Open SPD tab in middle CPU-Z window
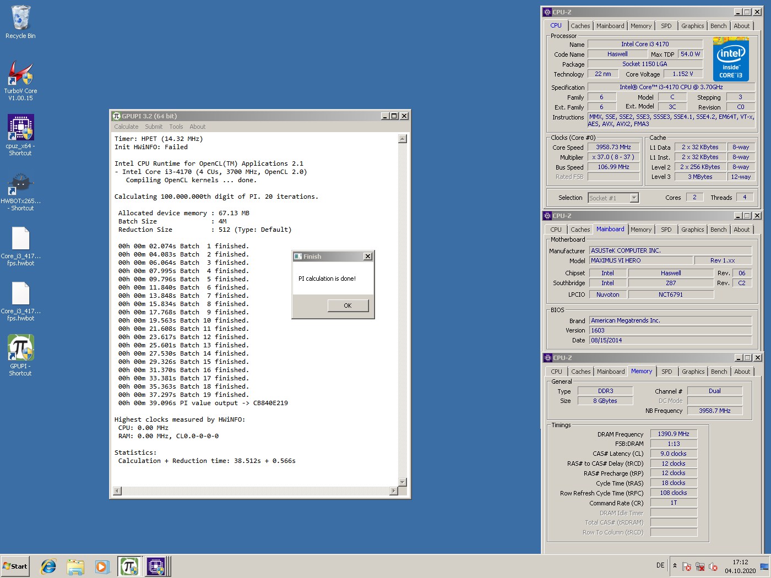Screen dimensions: 771x578 pos(666,230)
